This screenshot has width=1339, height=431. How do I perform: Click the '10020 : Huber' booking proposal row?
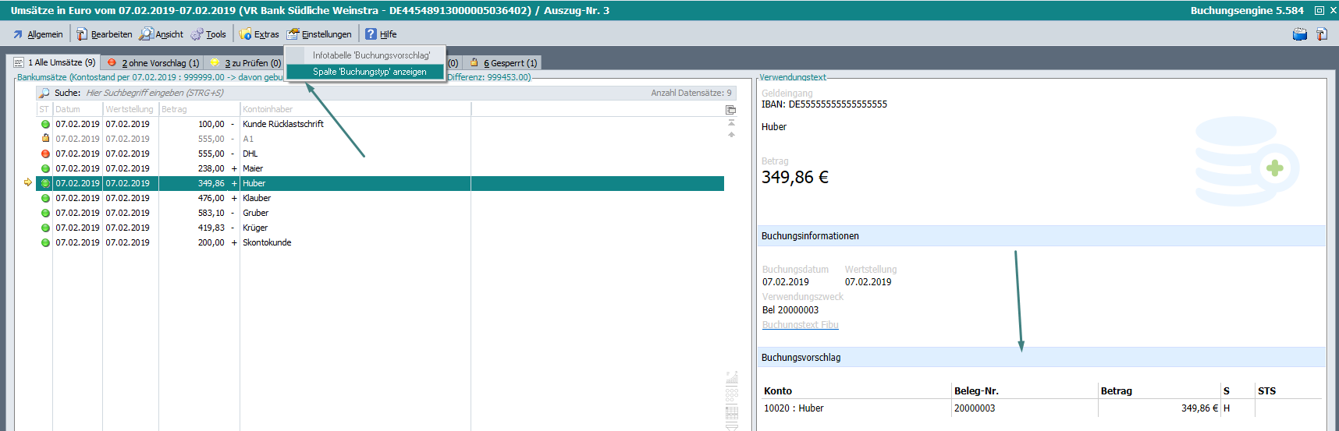(x=794, y=408)
